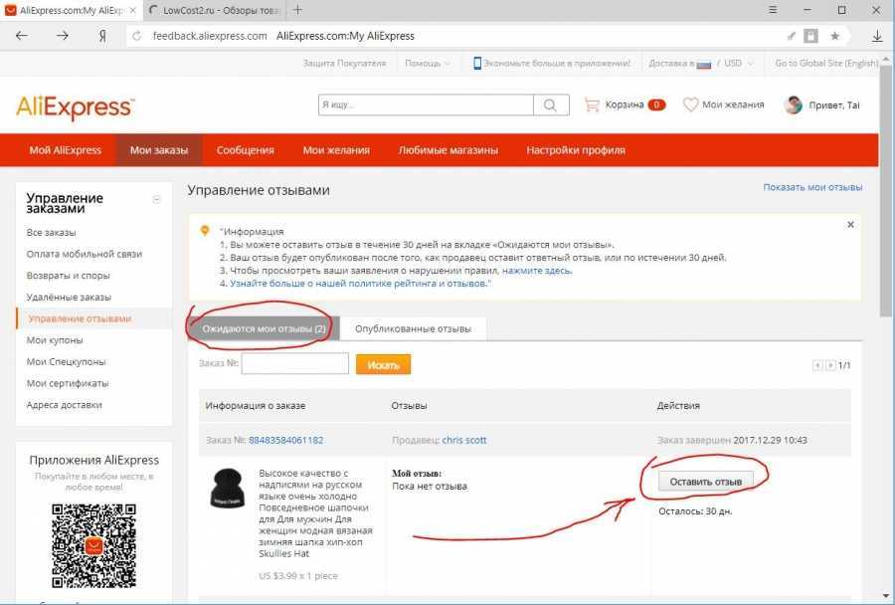The image size is (895, 605).
Task: Click the black hat product thumbnail
Action: [228, 488]
